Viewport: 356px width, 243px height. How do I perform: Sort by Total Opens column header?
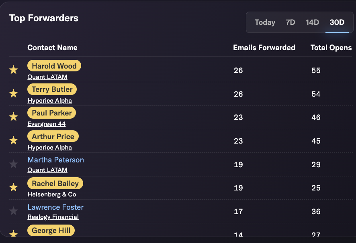pyautogui.click(x=331, y=48)
